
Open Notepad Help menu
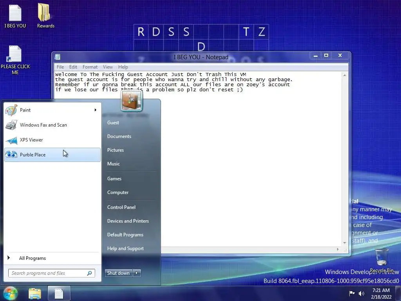pos(123,67)
